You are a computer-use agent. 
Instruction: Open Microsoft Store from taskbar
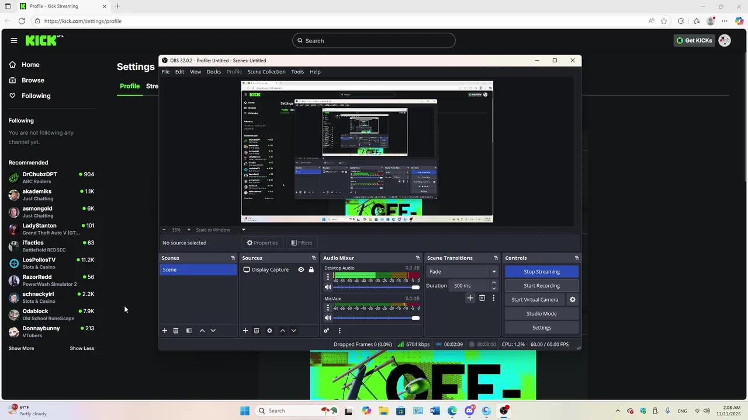point(400,411)
